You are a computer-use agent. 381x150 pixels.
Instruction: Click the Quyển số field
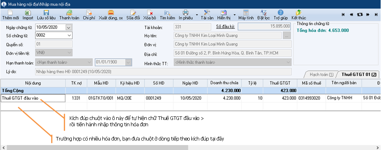coord(54,44)
